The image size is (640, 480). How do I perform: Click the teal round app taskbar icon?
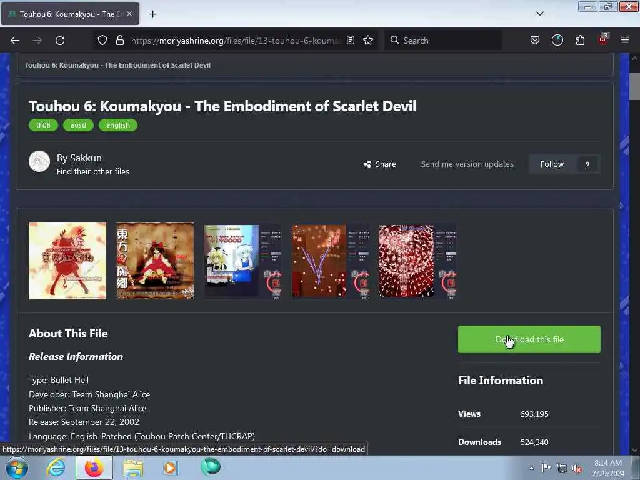[x=211, y=467]
